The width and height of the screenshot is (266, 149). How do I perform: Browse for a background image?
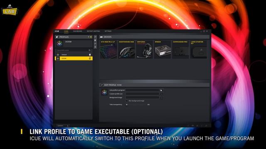[161, 98]
